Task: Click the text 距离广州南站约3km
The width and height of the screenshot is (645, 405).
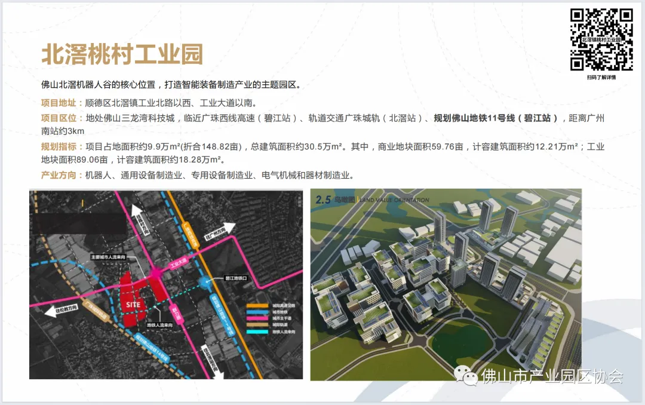Action: (x=323, y=125)
